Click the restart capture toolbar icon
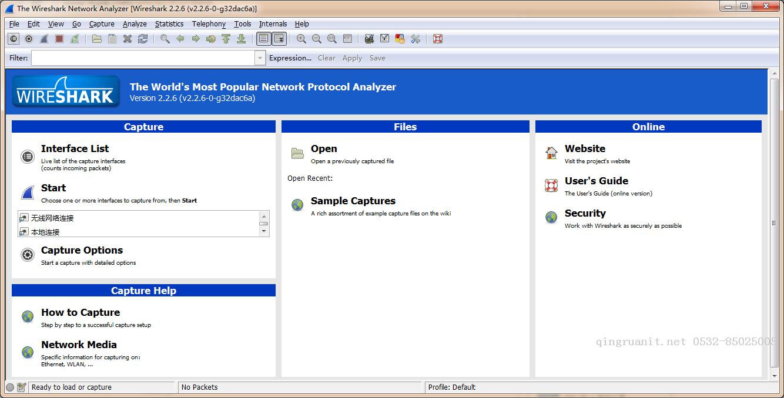 point(75,39)
